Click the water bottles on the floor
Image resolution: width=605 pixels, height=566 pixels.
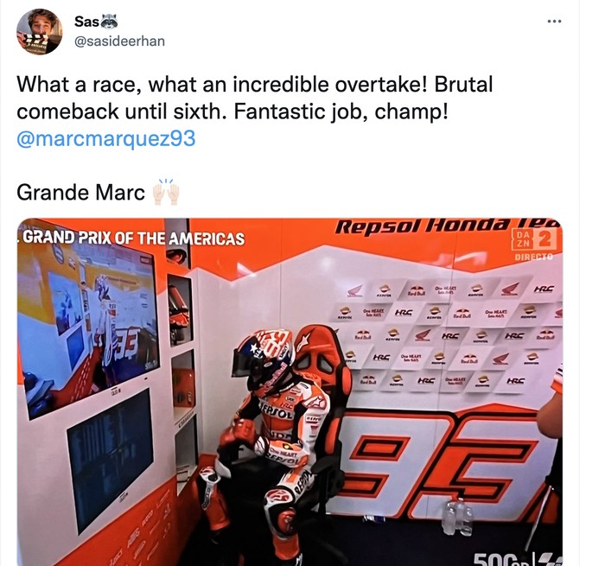[x=457, y=517]
